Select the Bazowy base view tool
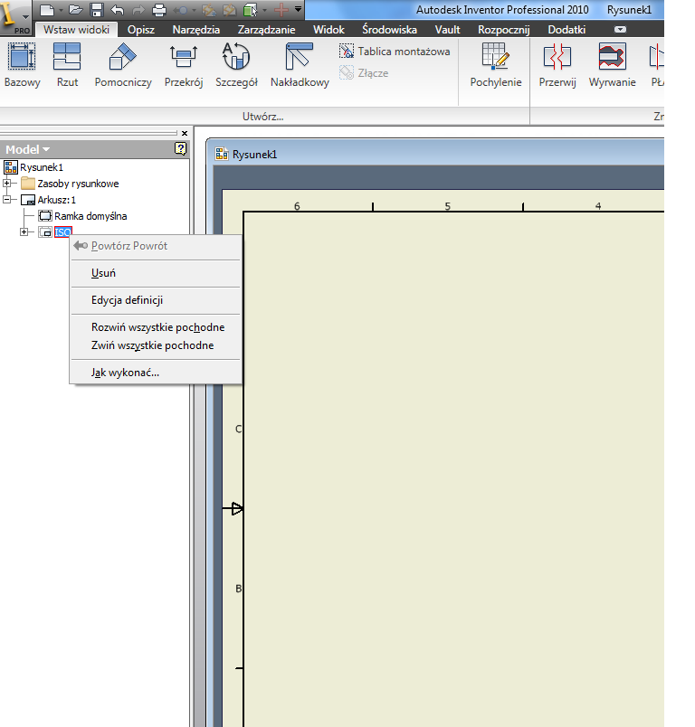The image size is (695, 727). click(22, 65)
